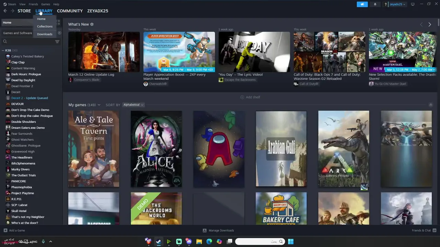Open the Help menu
The height and width of the screenshot is (247, 440).
56,4
